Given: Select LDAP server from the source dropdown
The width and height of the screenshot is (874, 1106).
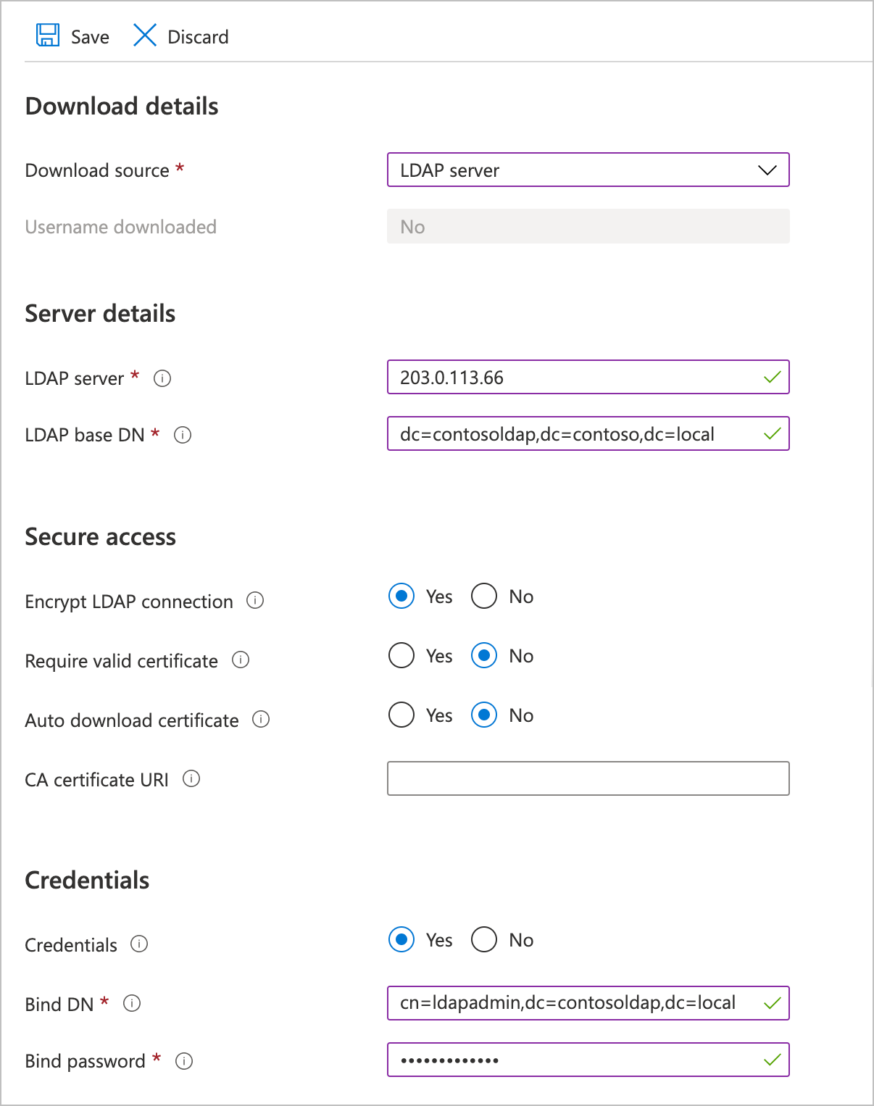Looking at the screenshot, I should [x=588, y=170].
